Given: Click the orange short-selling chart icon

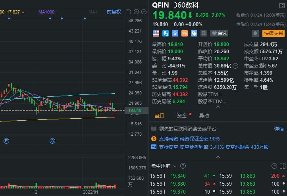Looking at the screenshot, I should [184, 33].
